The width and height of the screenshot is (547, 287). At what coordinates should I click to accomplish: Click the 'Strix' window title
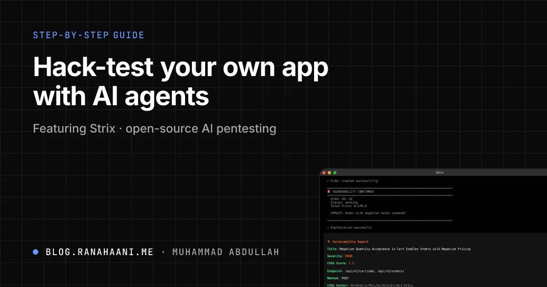click(439, 173)
